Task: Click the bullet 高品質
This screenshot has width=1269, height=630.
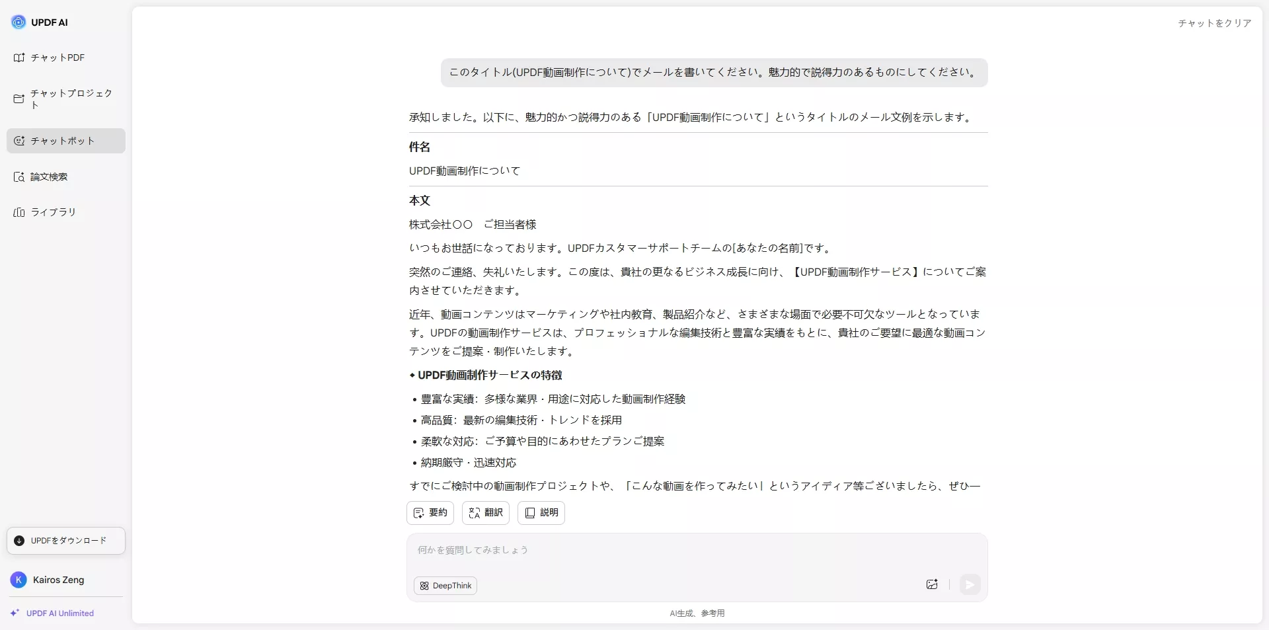Action: [x=521, y=420]
